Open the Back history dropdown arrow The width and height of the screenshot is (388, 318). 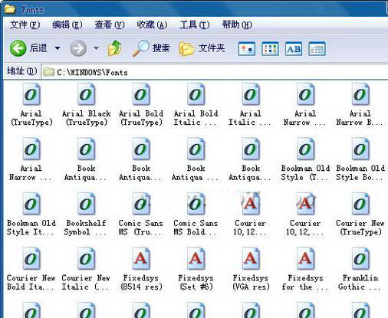[x=58, y=48]
